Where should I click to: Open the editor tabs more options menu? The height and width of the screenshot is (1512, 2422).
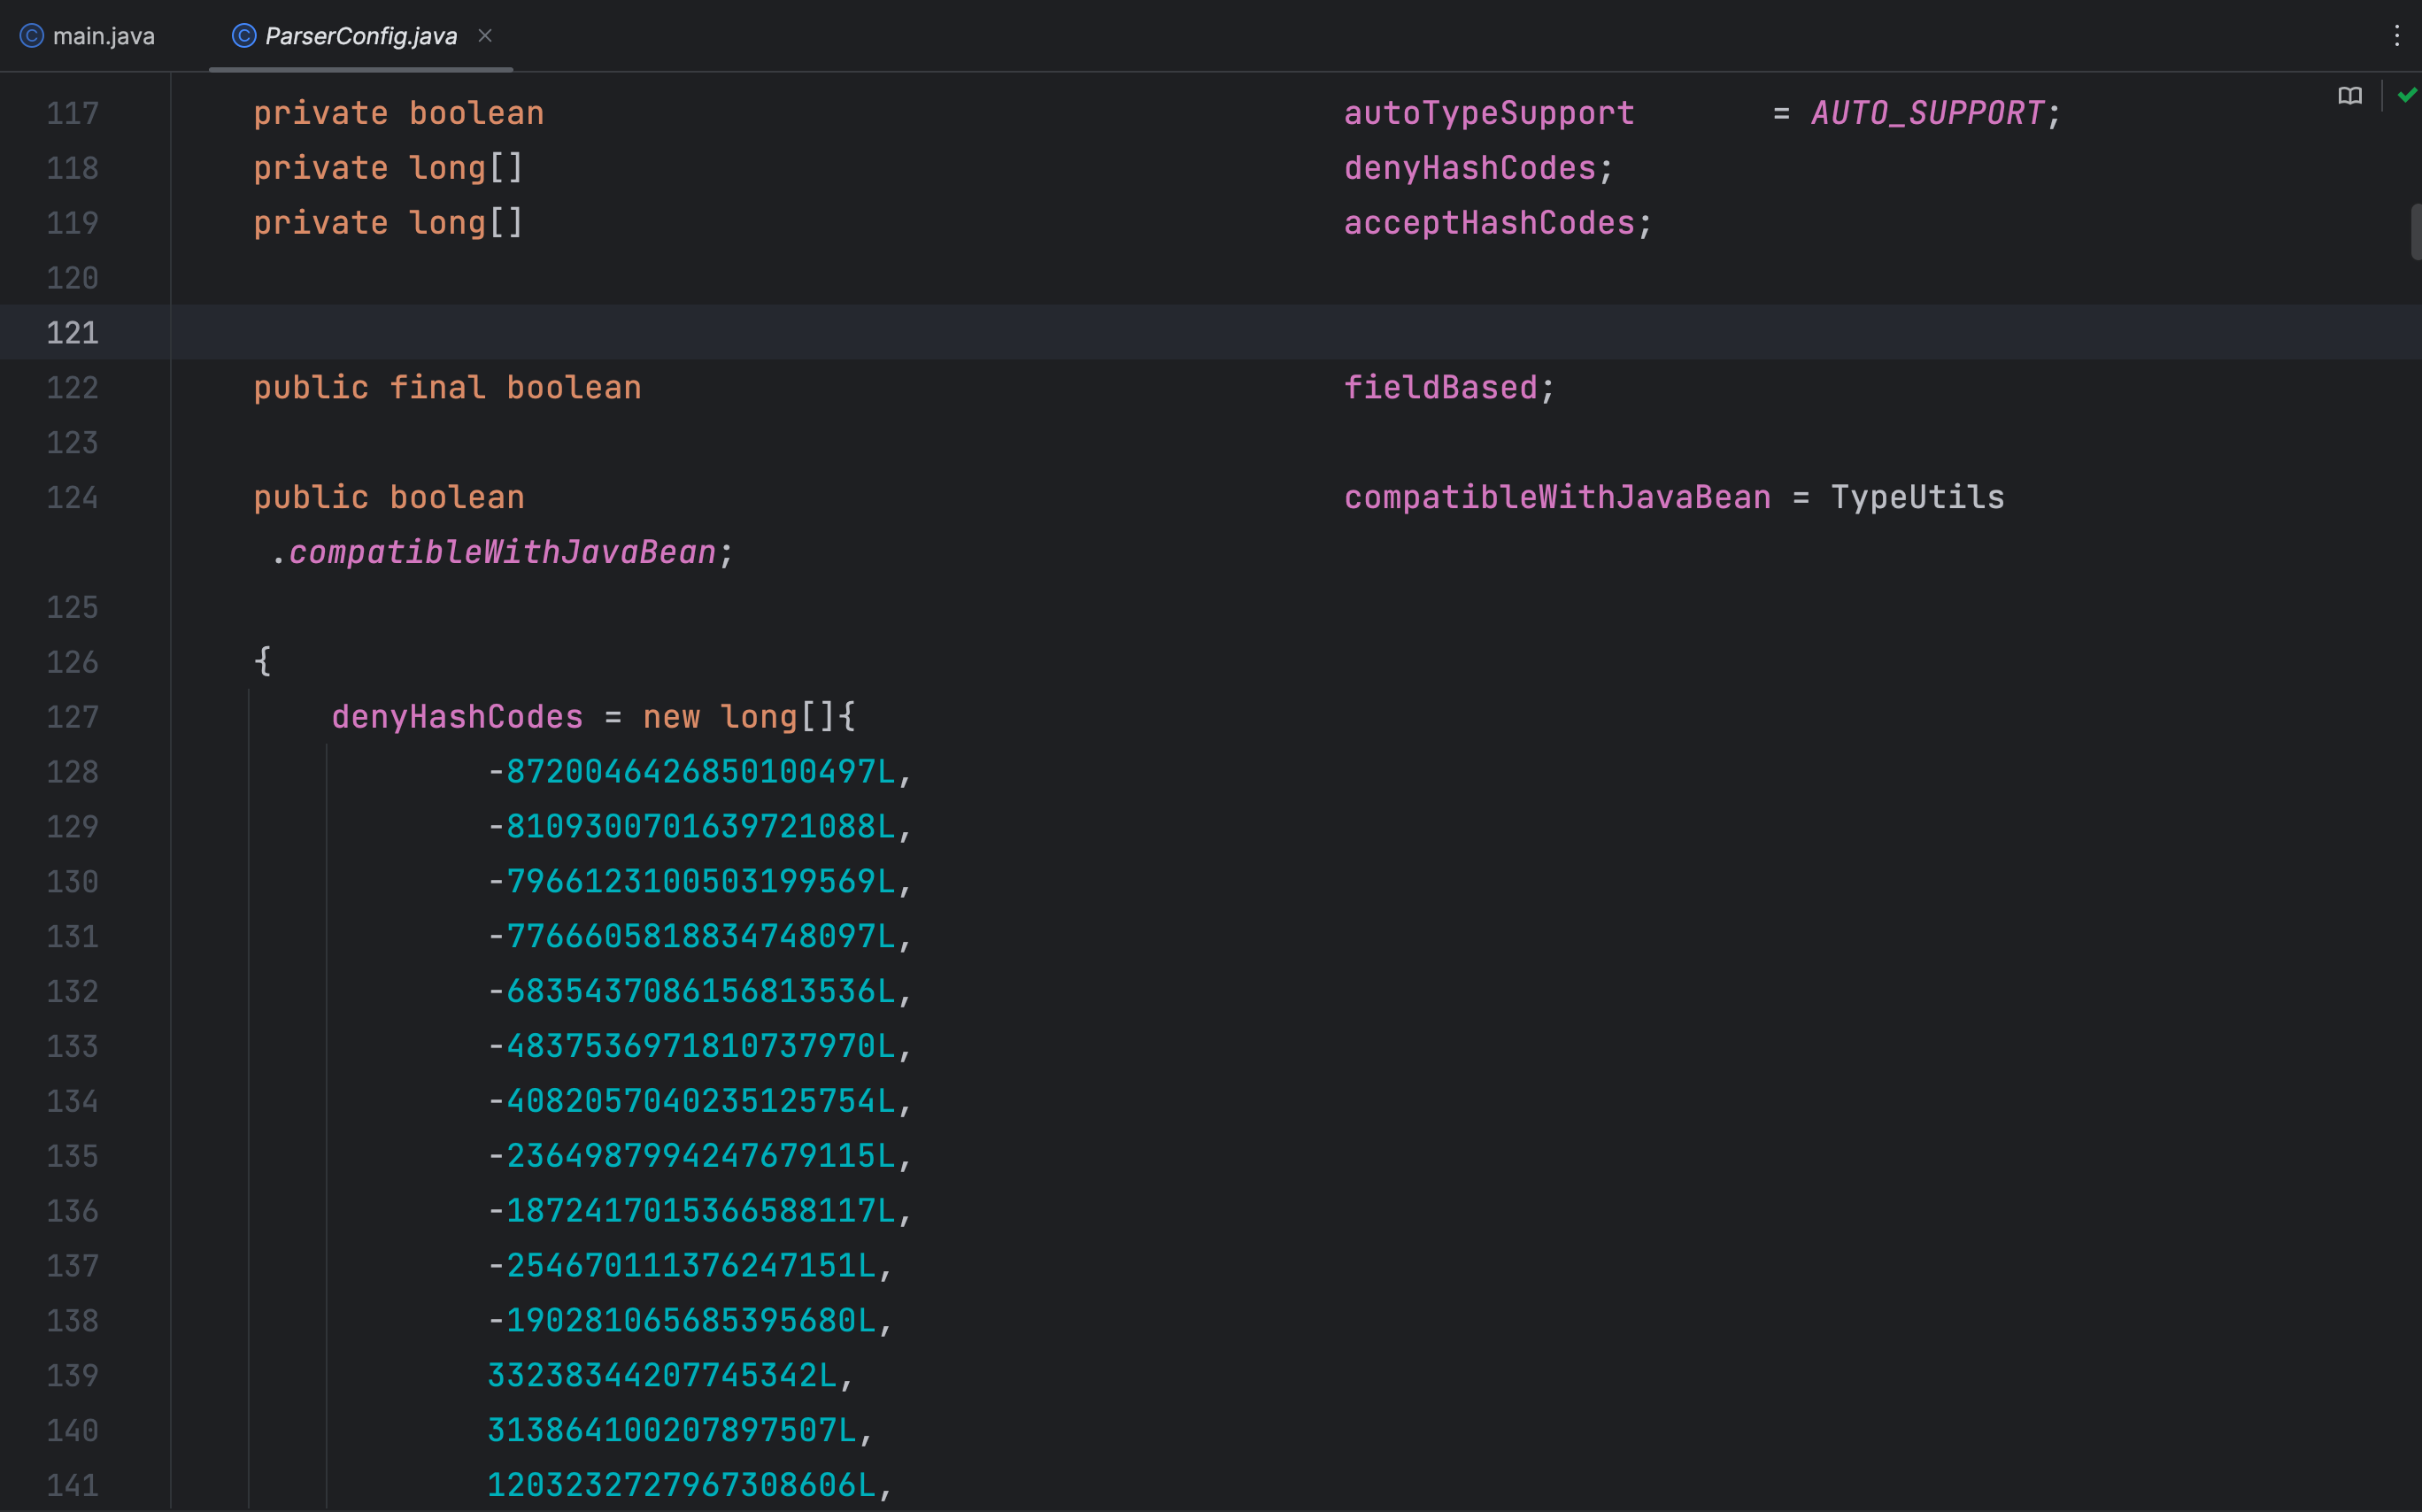[2397, 36]
